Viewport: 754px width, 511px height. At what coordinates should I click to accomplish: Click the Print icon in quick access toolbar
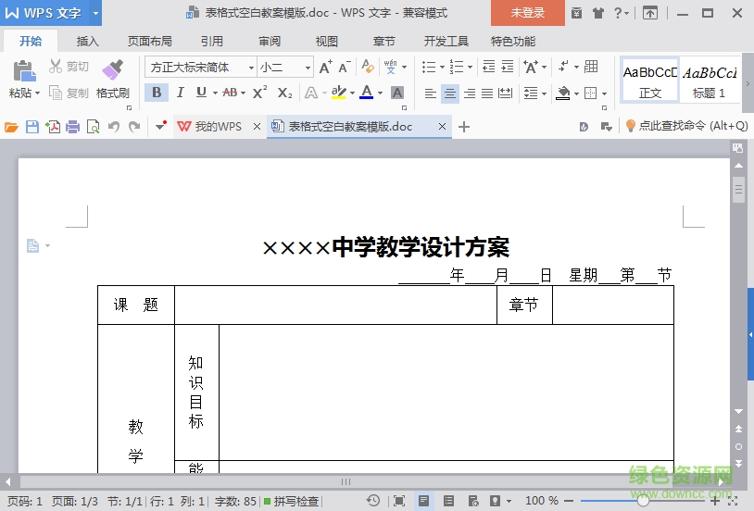[73, 127]
